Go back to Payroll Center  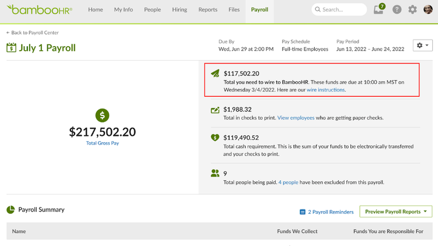[33, 33]
